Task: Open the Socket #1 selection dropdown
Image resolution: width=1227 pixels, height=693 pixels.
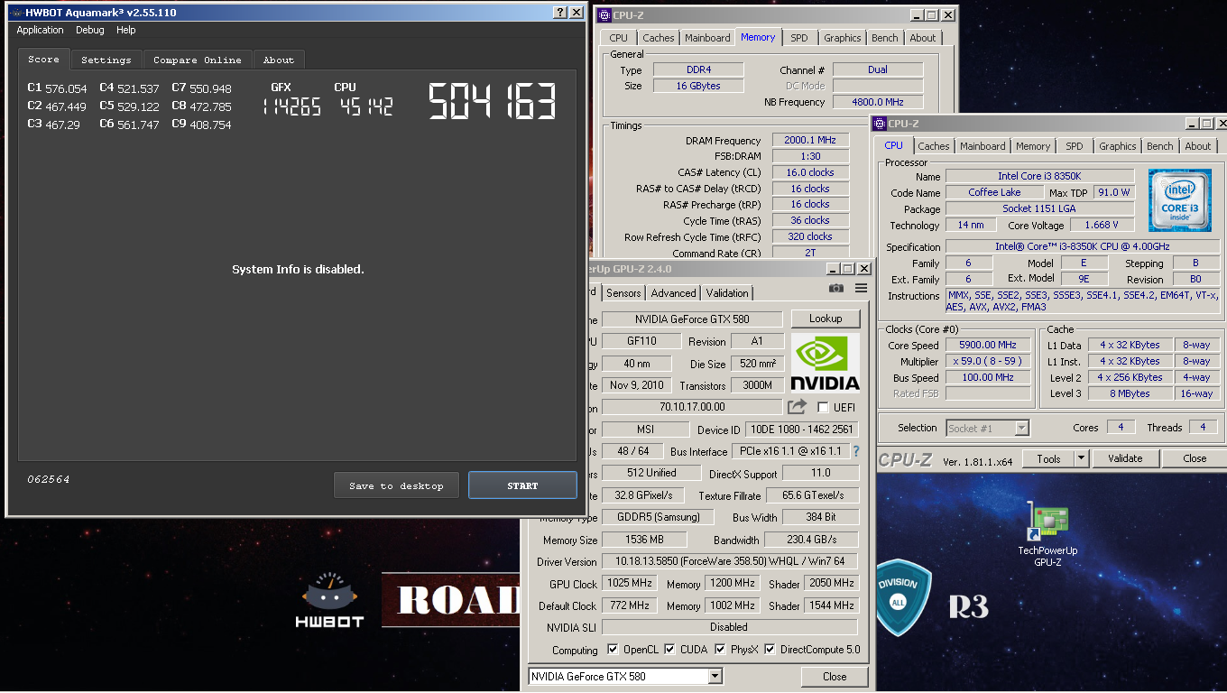Action: (x=987, y=429)
